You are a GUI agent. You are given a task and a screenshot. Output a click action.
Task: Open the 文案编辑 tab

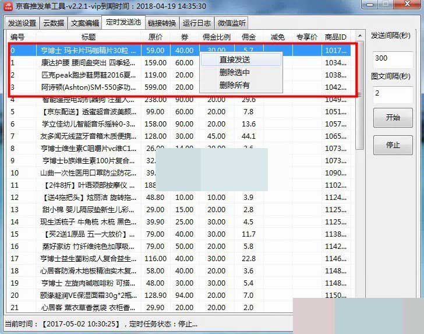click(85, 23)
